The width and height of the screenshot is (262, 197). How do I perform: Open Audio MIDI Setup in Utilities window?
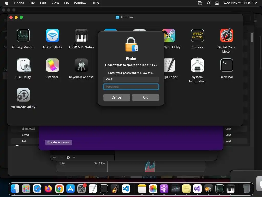[x=81, y=35]
